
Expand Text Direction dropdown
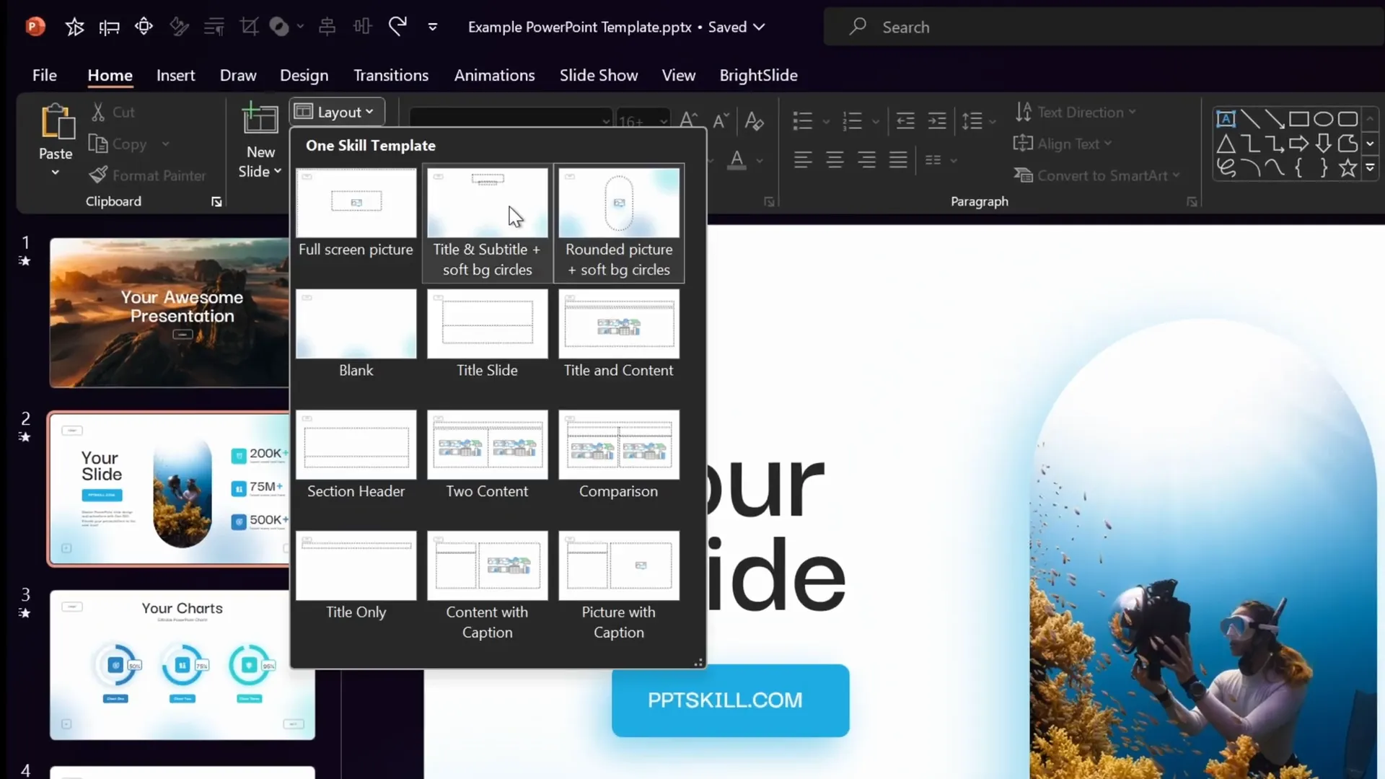click(x=1133, y=112)
